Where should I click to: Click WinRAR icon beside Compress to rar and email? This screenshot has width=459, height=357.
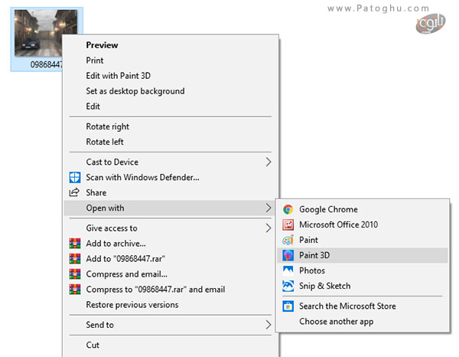75,290
